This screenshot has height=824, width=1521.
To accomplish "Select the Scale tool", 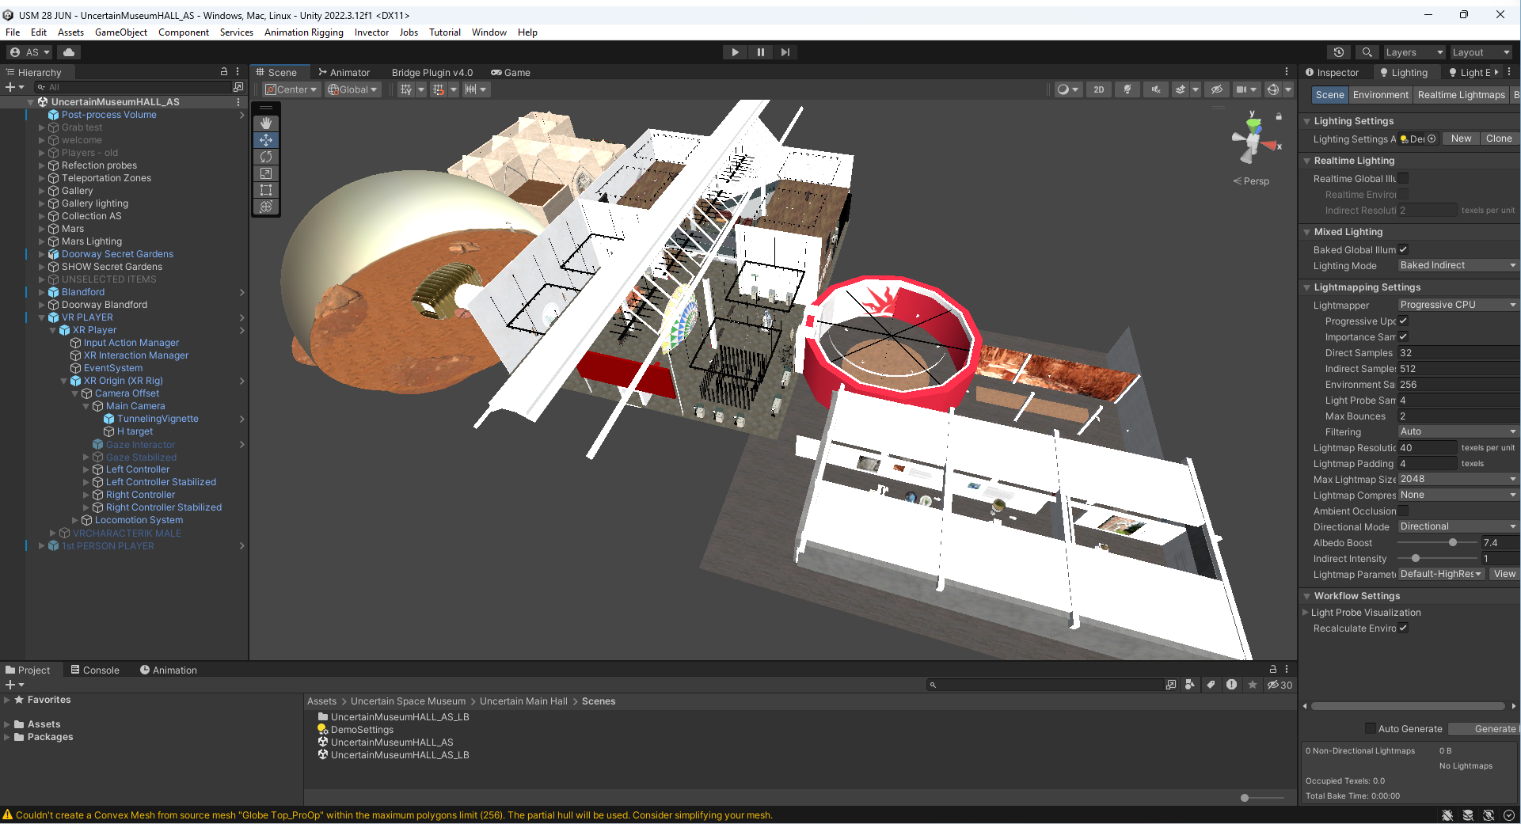I will [266, 173].
